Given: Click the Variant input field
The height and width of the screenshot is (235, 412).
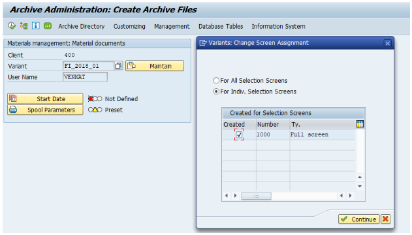Looking at the screenshot, I should click(x=88, y=66).
